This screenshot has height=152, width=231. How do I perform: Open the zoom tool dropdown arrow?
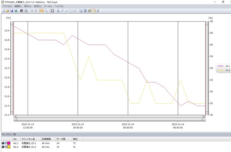[49, 11]
